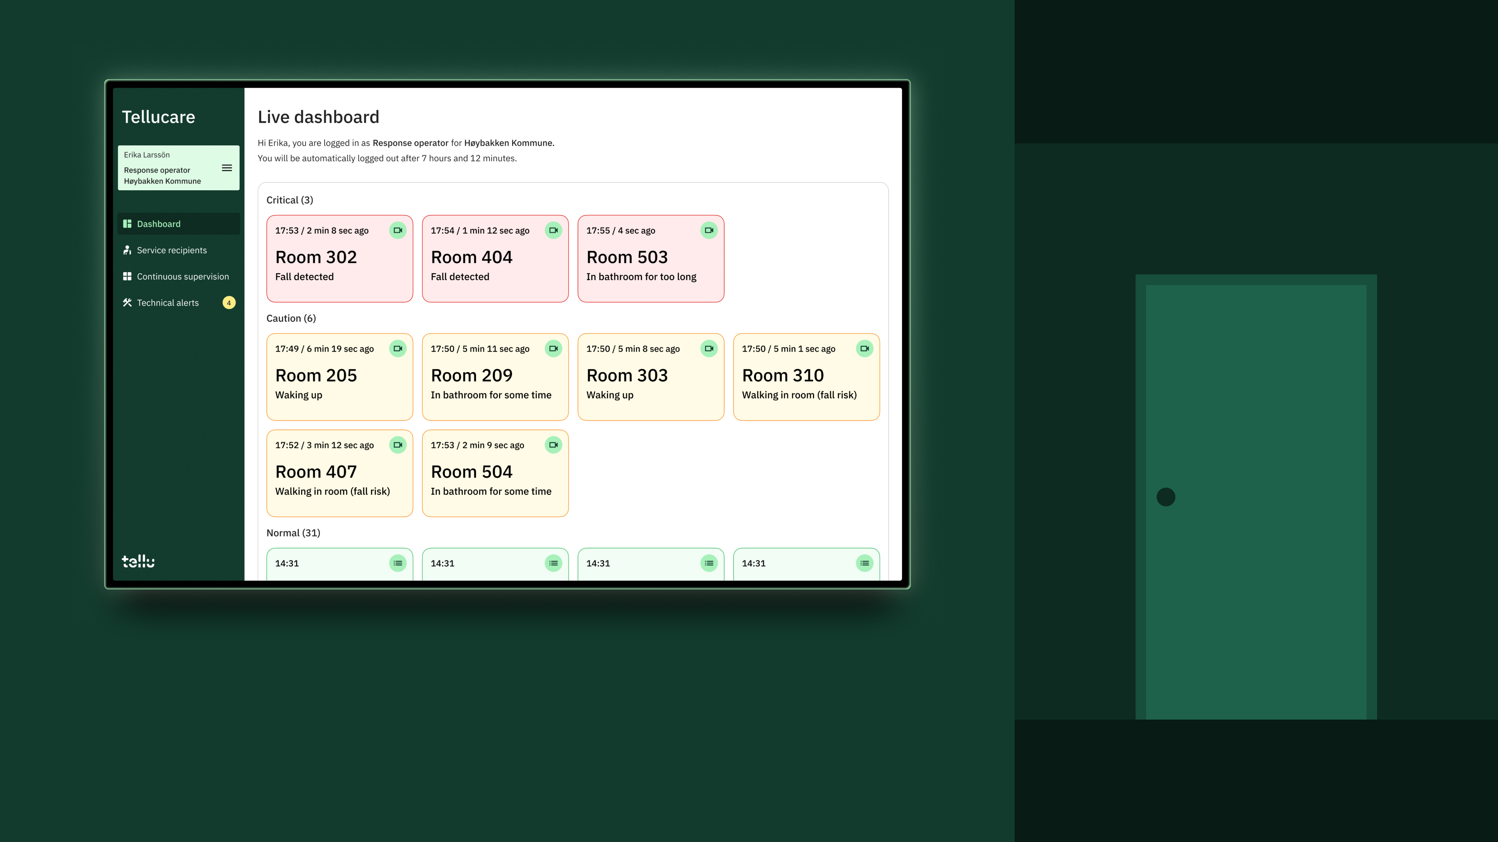The image size is (1498, 842).
Task: Click list icon on fourth 14:31 Normal card
Action: click(865, 563)
